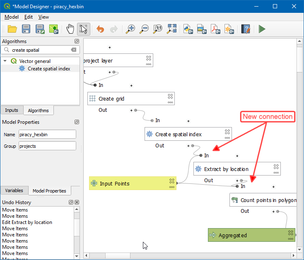This screenshot has width=304, height=260.
Task: Click the canvas vertical scrollbar thumb
Action: pos(299,60)
